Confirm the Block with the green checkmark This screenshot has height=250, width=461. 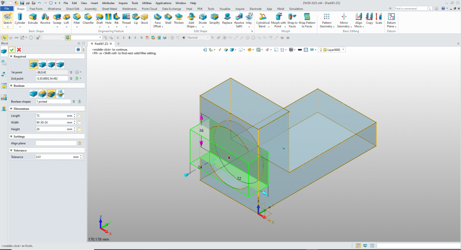12,49
